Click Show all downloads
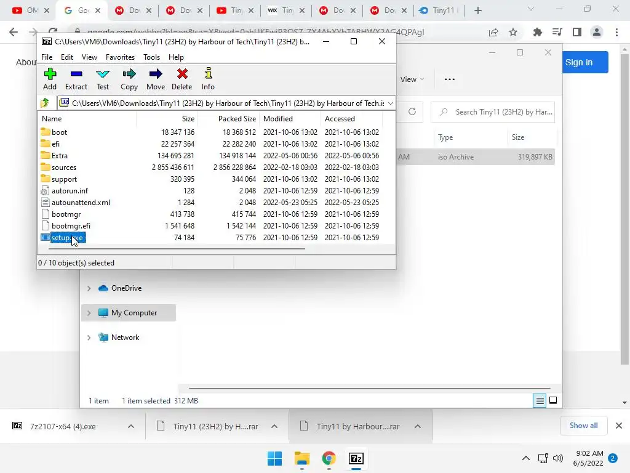 583,426
